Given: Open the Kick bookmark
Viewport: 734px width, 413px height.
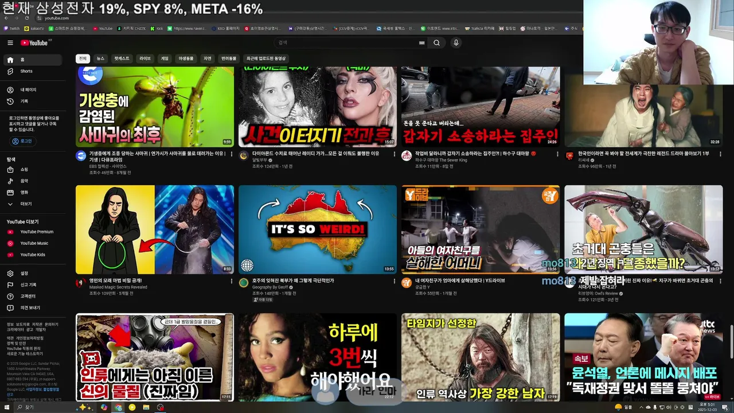Looking at the screenshot, I should 157,28.
